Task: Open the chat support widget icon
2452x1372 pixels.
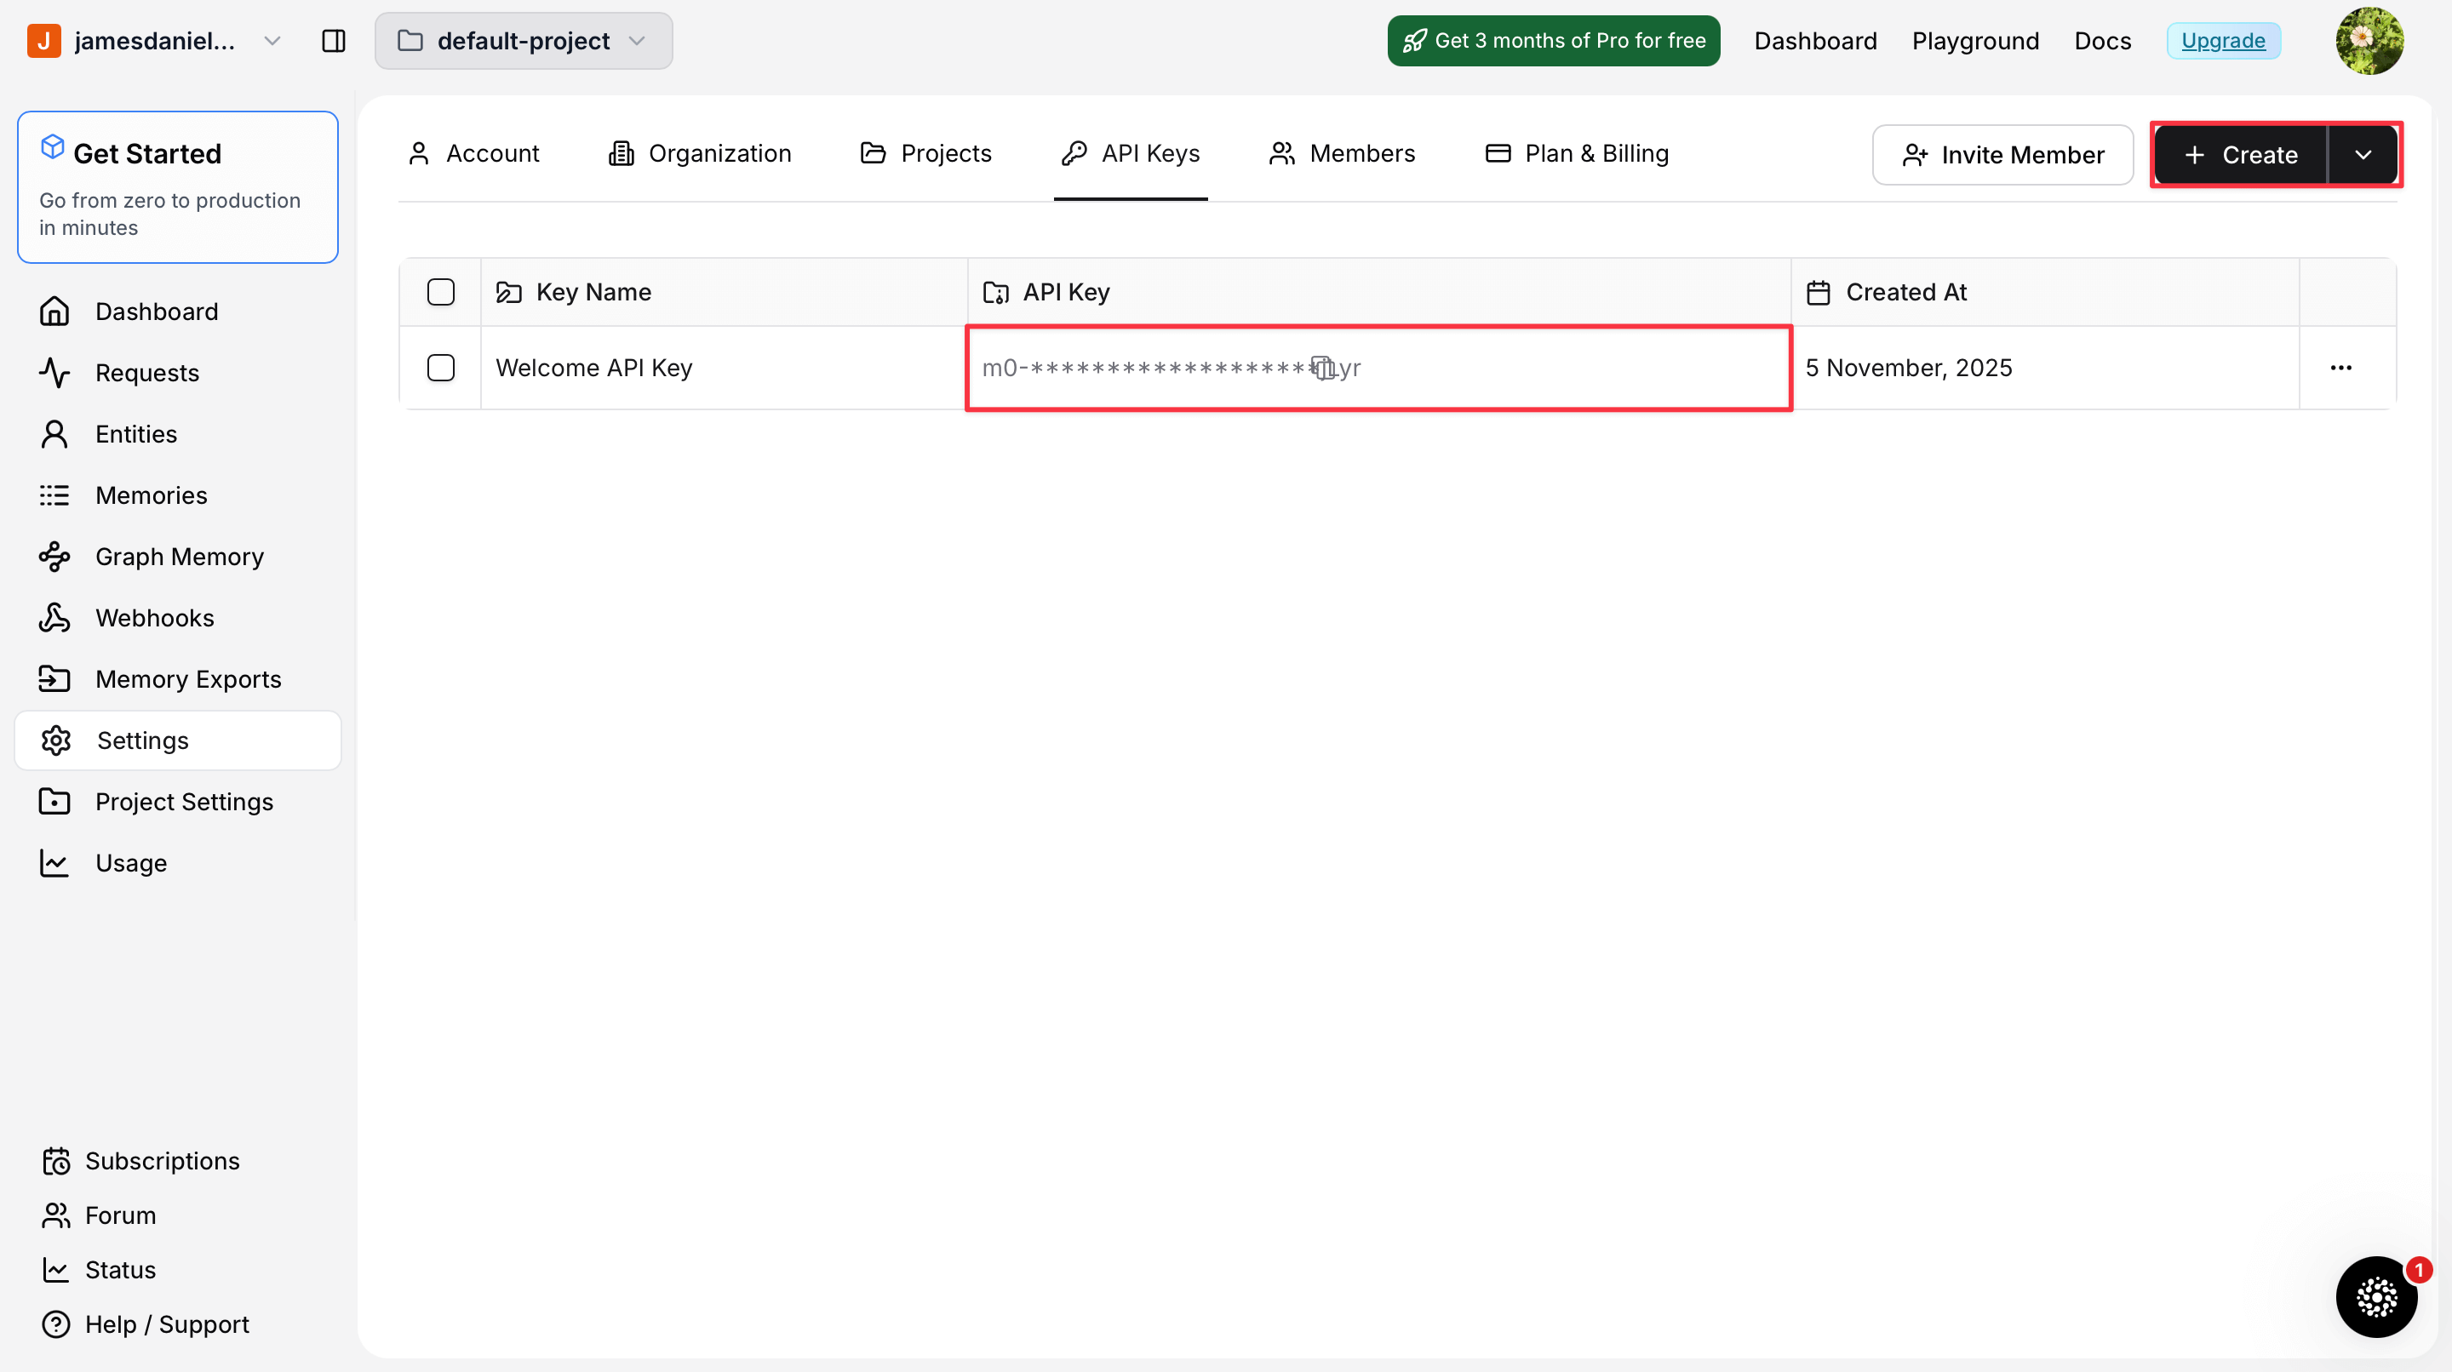Action: click(x=2376, y=1296)
